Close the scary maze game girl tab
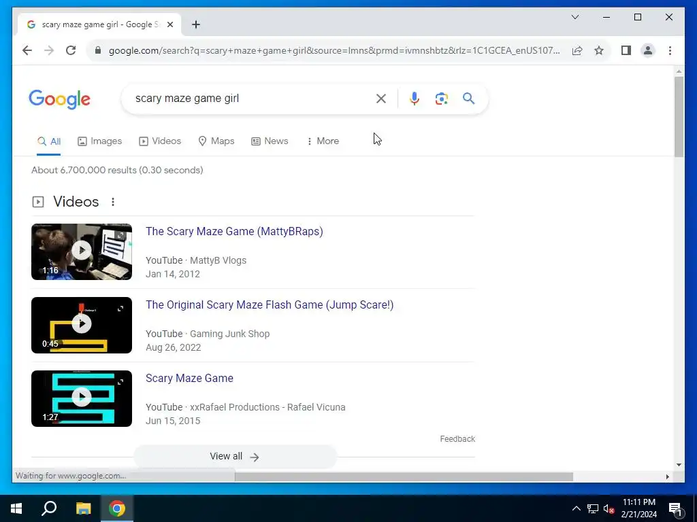This screenshot has width=697, height=522. coord(169,24)
